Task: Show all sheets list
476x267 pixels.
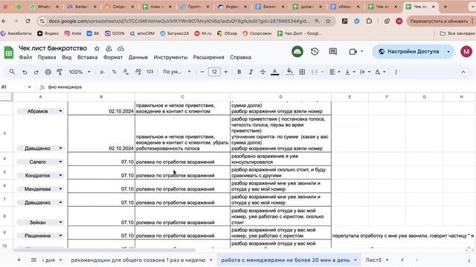Action: tap(33, 260)
